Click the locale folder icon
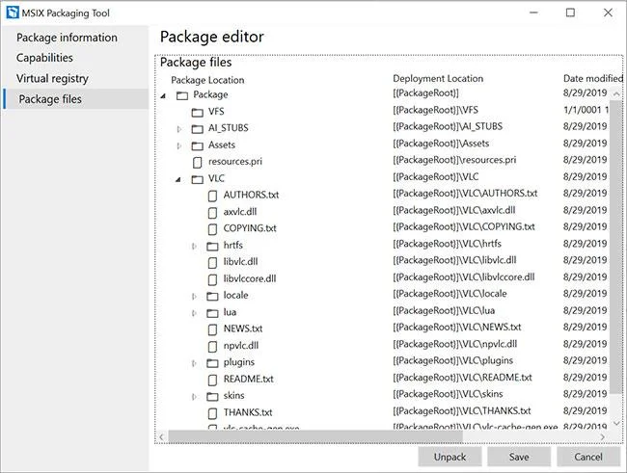This screenshot has width=627, height=473. 212,296
